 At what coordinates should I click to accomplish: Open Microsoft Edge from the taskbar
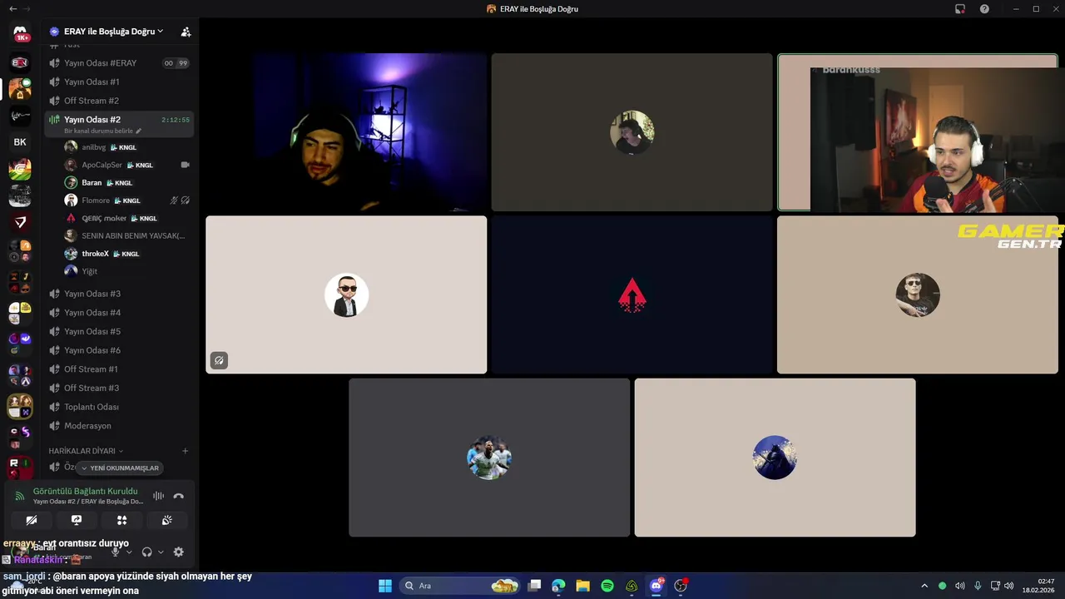click(x=558, y=586)
